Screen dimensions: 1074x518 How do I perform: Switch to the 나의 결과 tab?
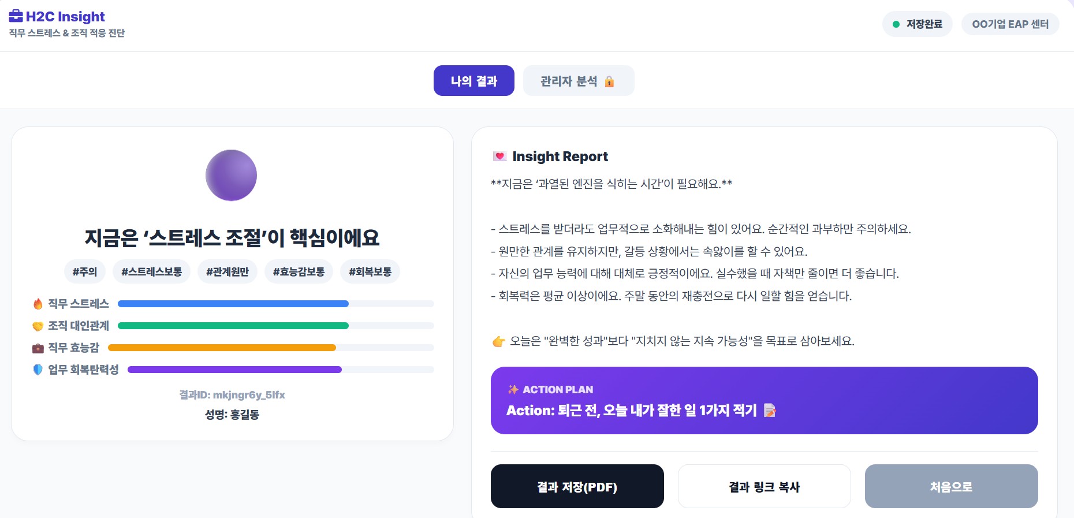[x=473, y=81]
